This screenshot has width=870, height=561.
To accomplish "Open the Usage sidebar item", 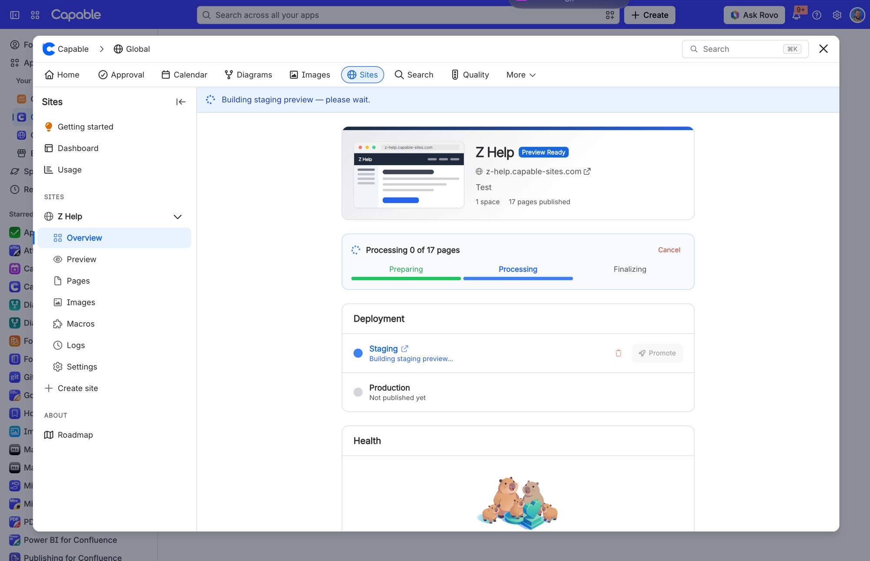I will 114,170.
